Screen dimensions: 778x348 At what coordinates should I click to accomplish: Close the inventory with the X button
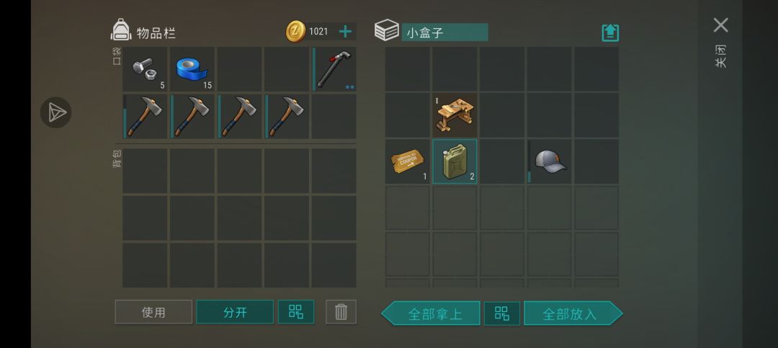[x=721, y=24]
